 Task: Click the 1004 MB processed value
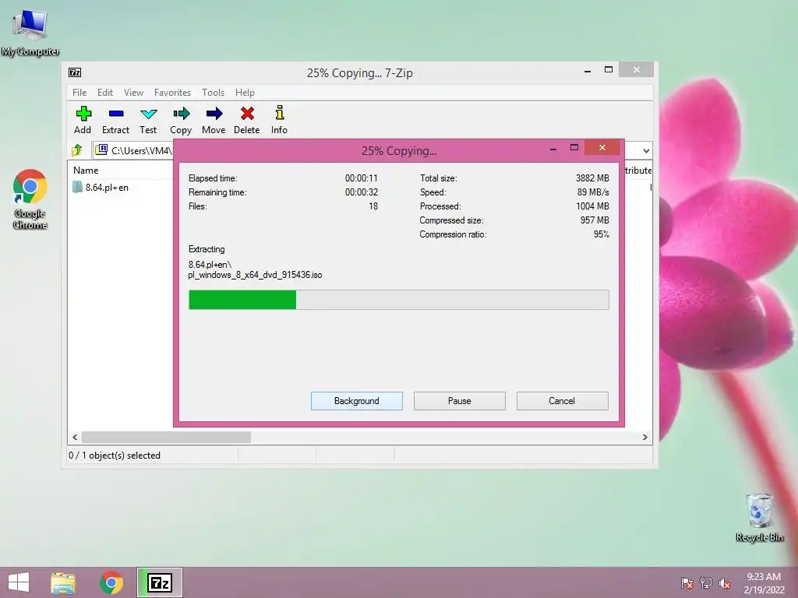pos(592,206)
